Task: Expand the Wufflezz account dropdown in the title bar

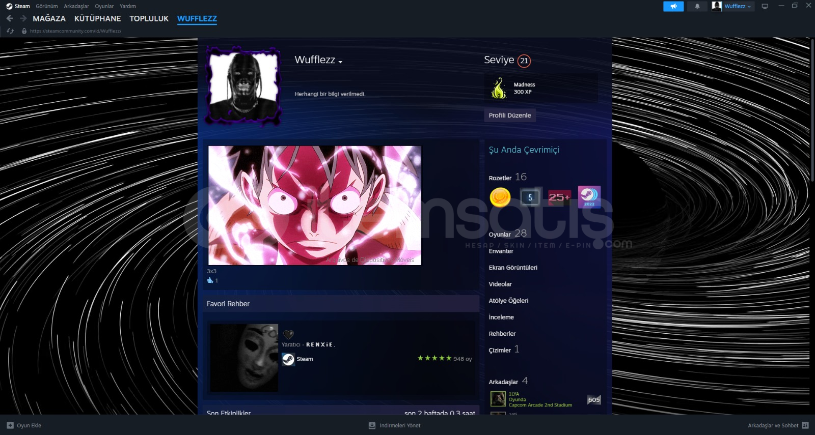Action: (x=732, y=6)
